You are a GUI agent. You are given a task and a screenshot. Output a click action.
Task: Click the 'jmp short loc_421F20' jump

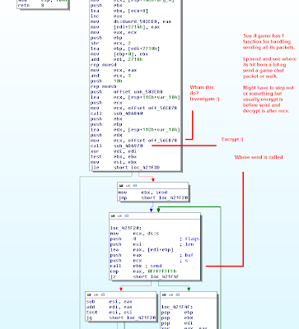[153, 198]
